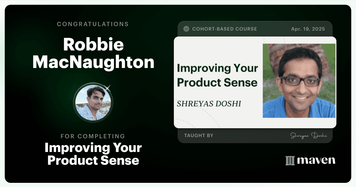Click the sparkle on the avatar ring
This screenshot has width=356, height=187.
click(108, 87)
